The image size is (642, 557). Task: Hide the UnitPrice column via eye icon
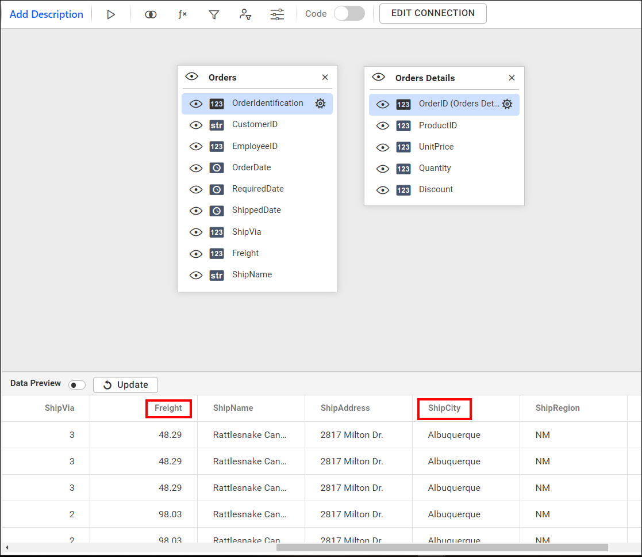tap(383, 147)
